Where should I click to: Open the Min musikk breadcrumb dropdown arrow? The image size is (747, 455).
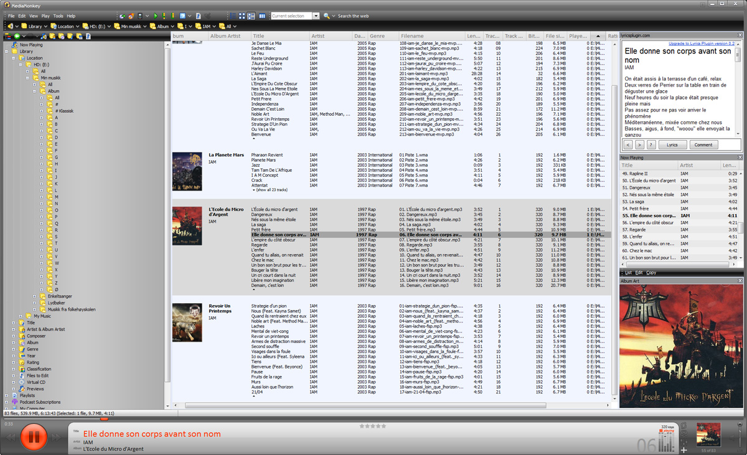coord(144,26)
